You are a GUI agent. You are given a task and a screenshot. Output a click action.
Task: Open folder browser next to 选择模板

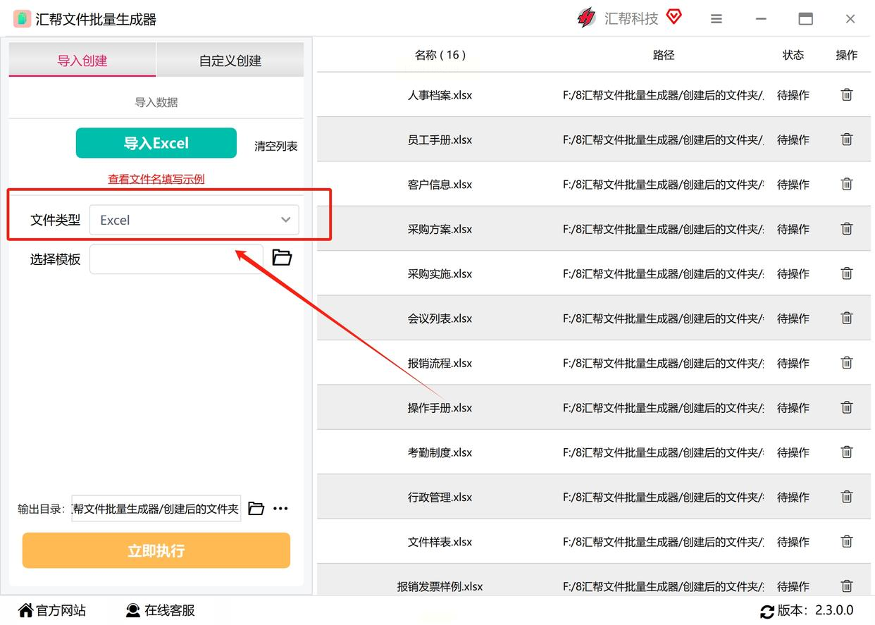coord(282,257)
